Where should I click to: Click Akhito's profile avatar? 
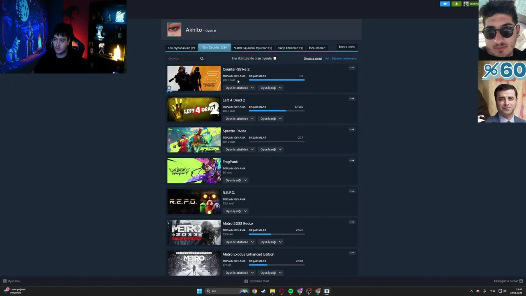pos(174,30)
